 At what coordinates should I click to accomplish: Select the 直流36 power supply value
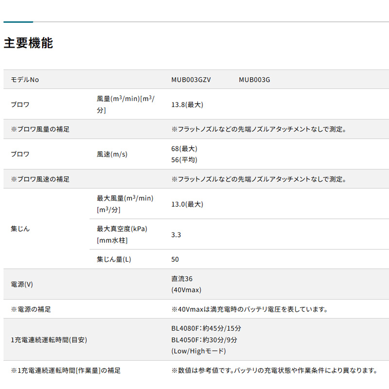click(182, 279)
